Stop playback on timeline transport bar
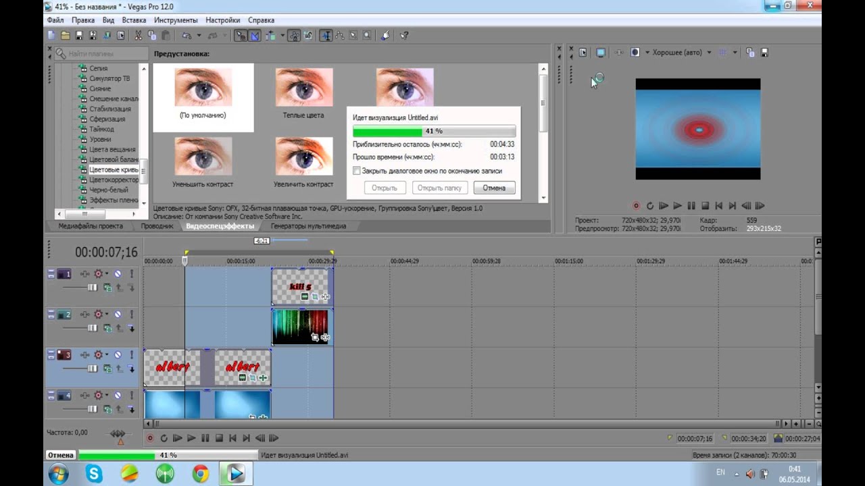The width and height of the screenshot is (865, 486). pyautogui.click(x=219, y=438)
